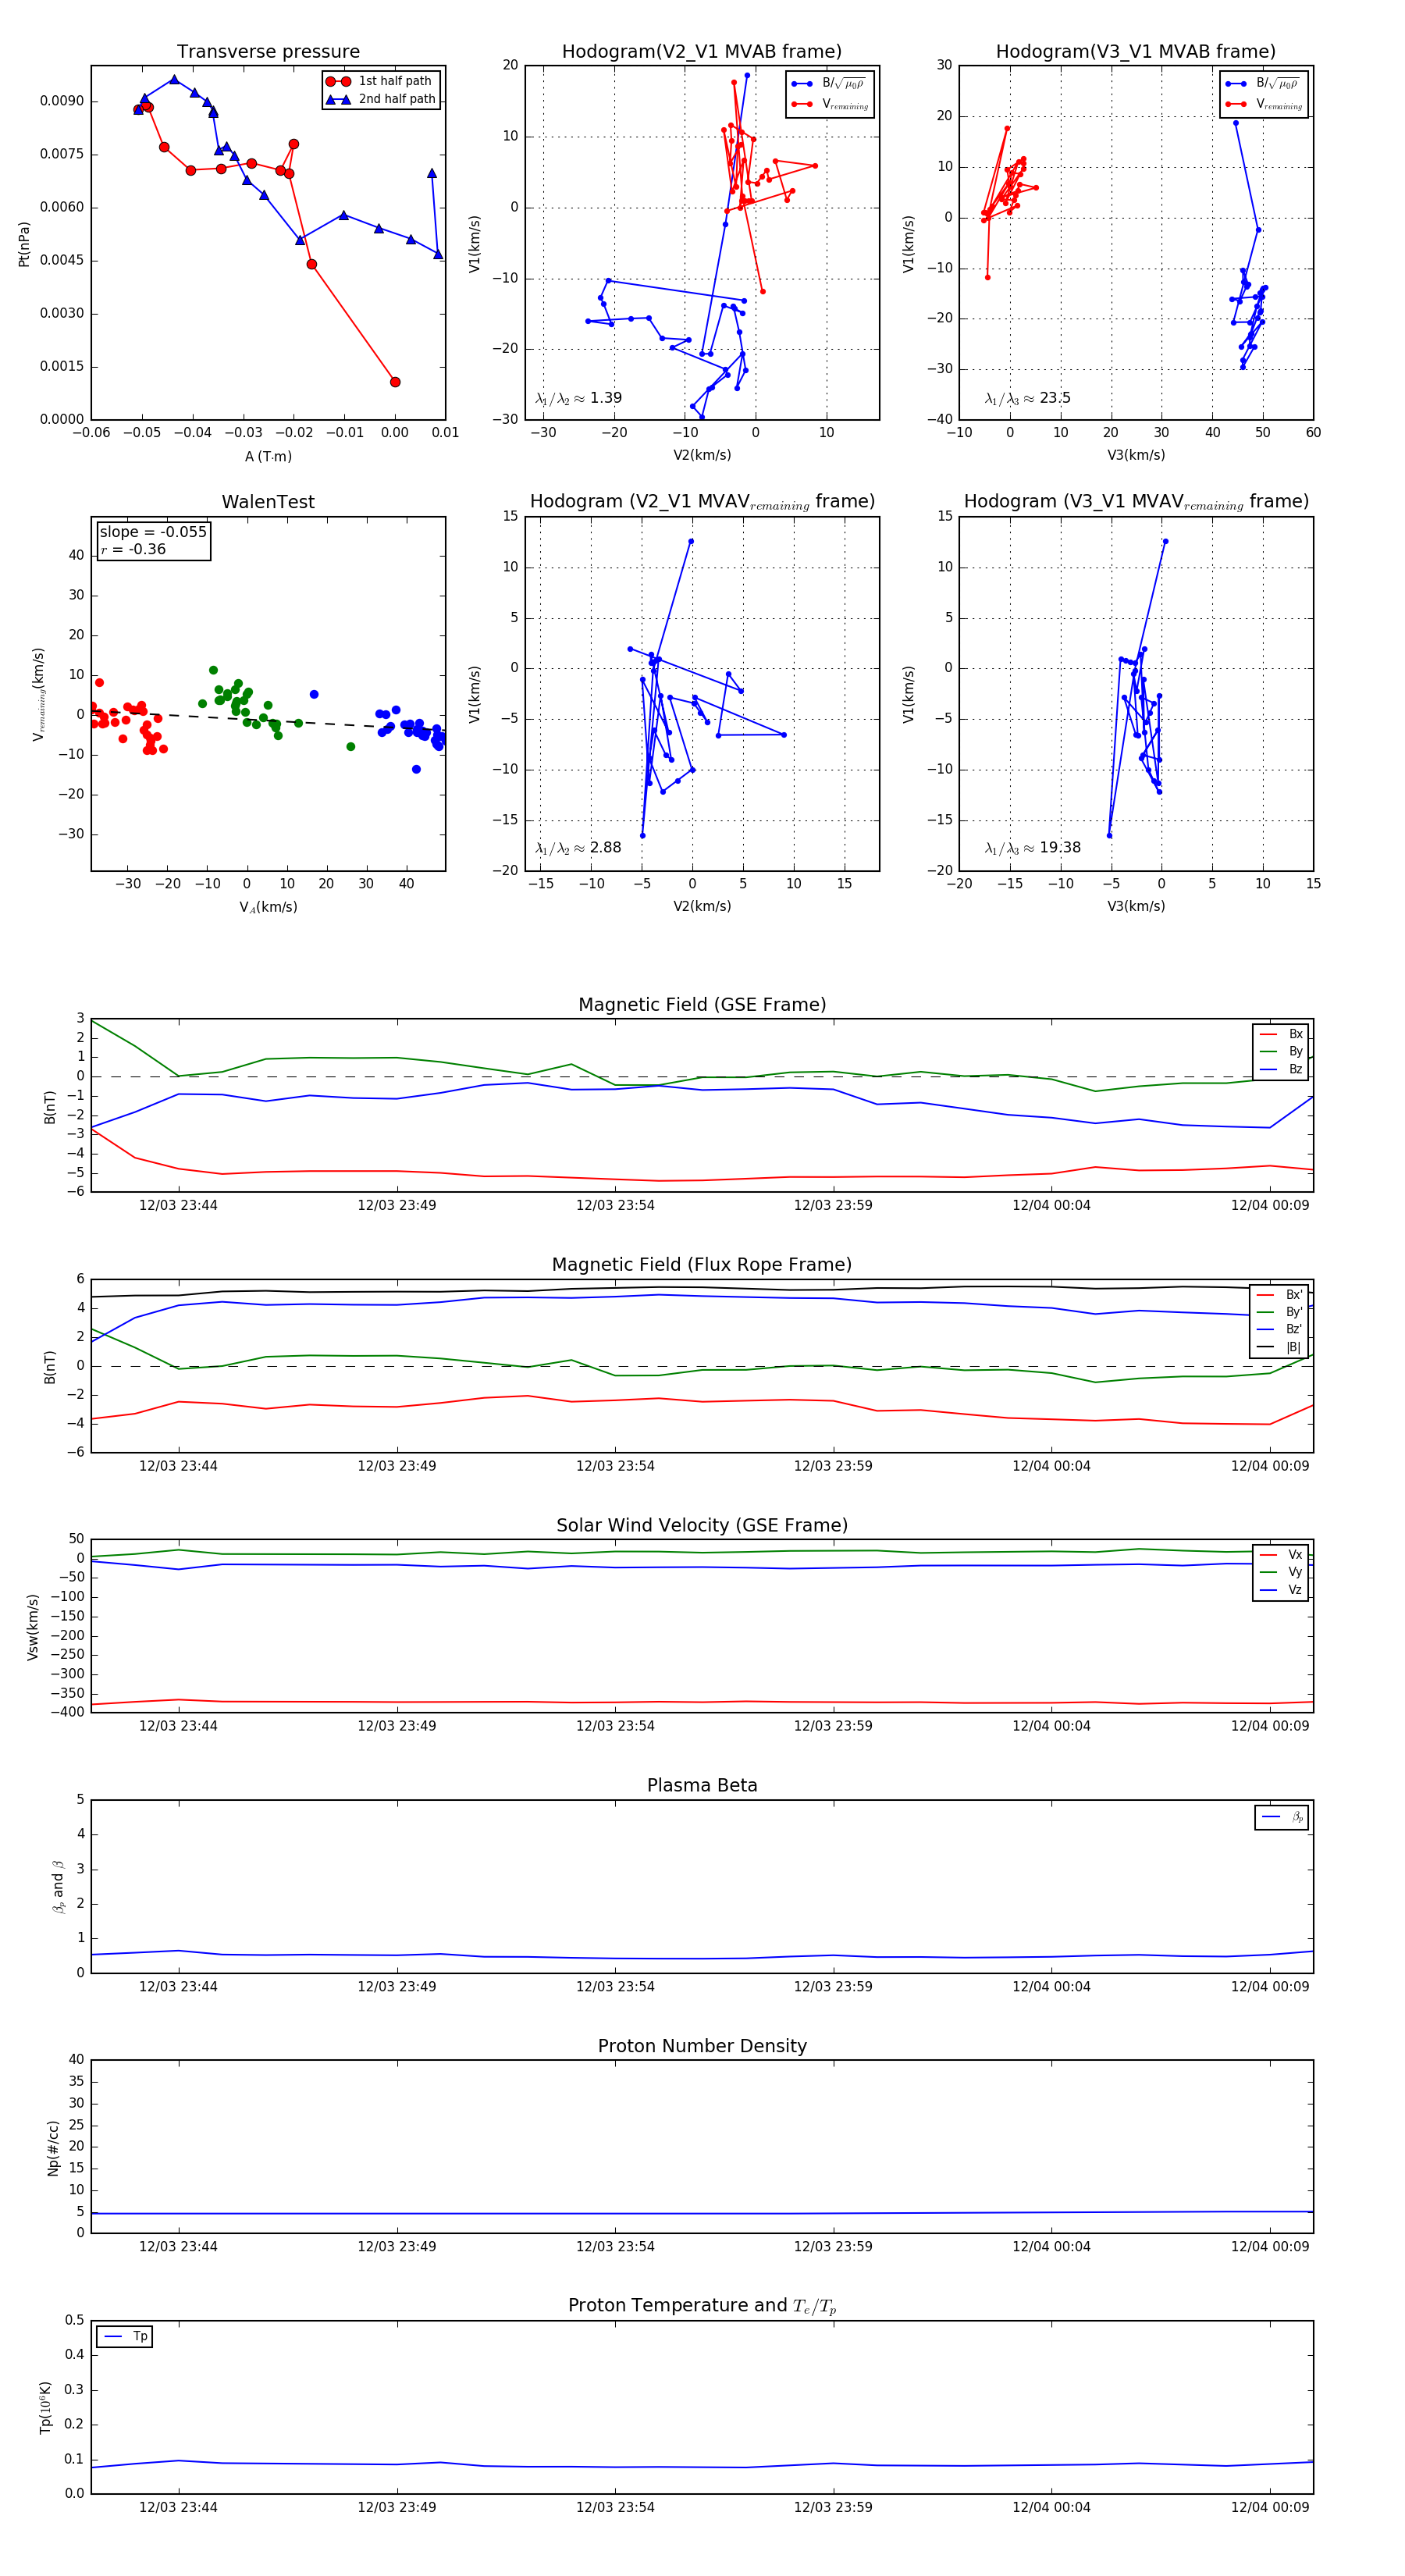Click the "1st half path" legend entry
The image size is (1405, 2576).
click(x=382, y=81)
